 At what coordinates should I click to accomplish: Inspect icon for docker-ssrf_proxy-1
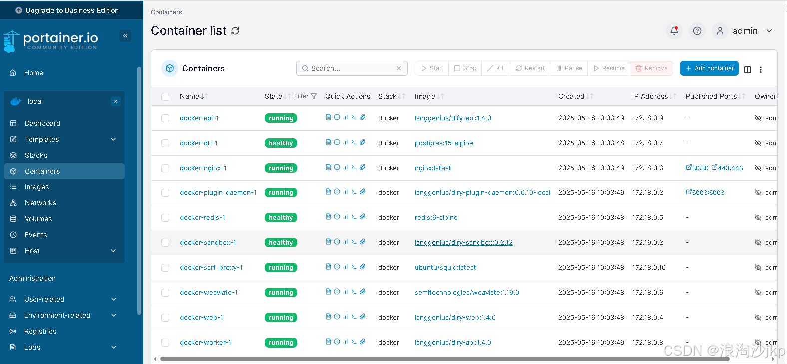coord(337,267)
